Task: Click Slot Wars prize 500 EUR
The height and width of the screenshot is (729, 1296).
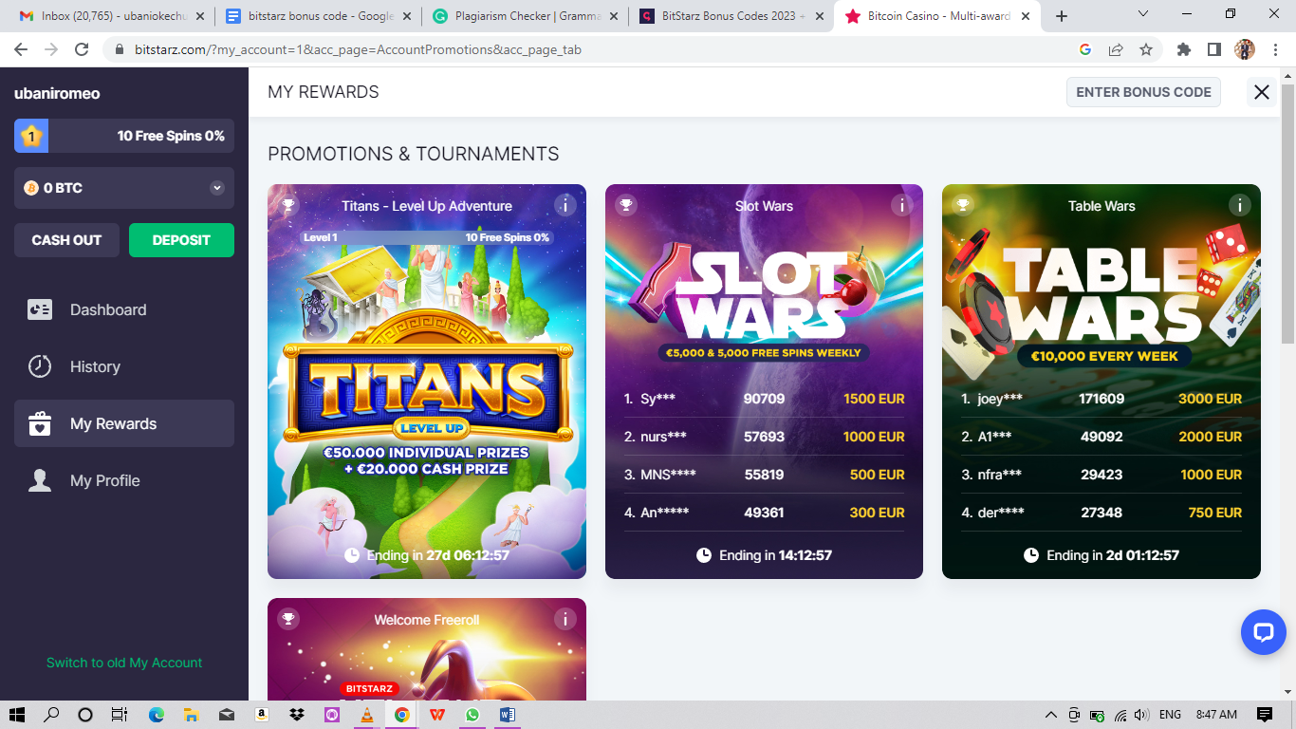Action: pos(878,475)
